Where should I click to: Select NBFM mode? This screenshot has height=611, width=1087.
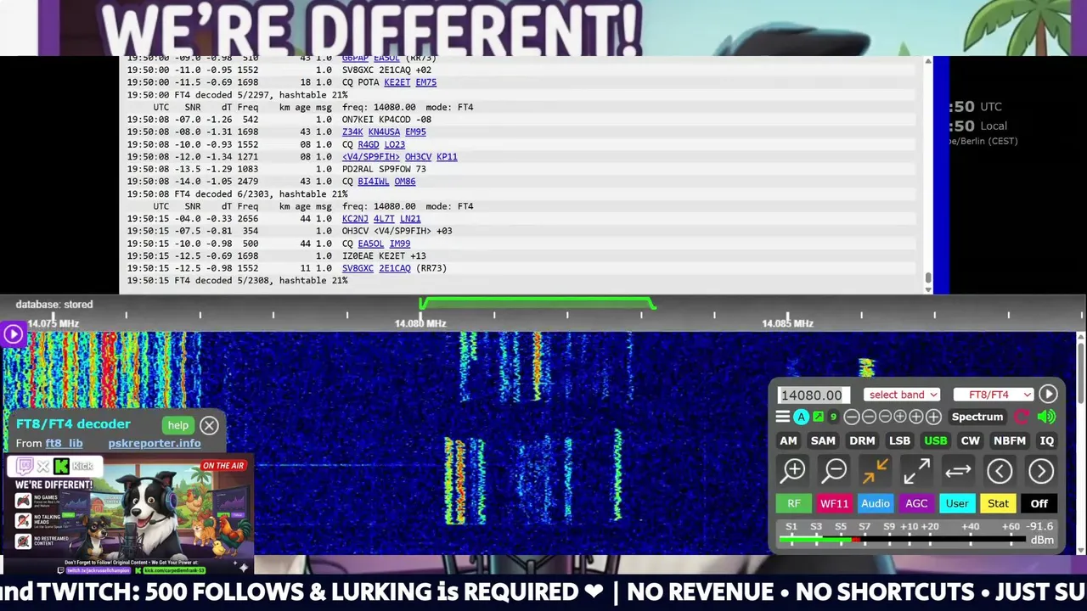point(1009,440)
